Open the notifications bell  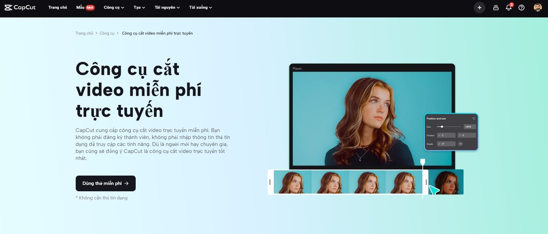[x=509, y=8]
